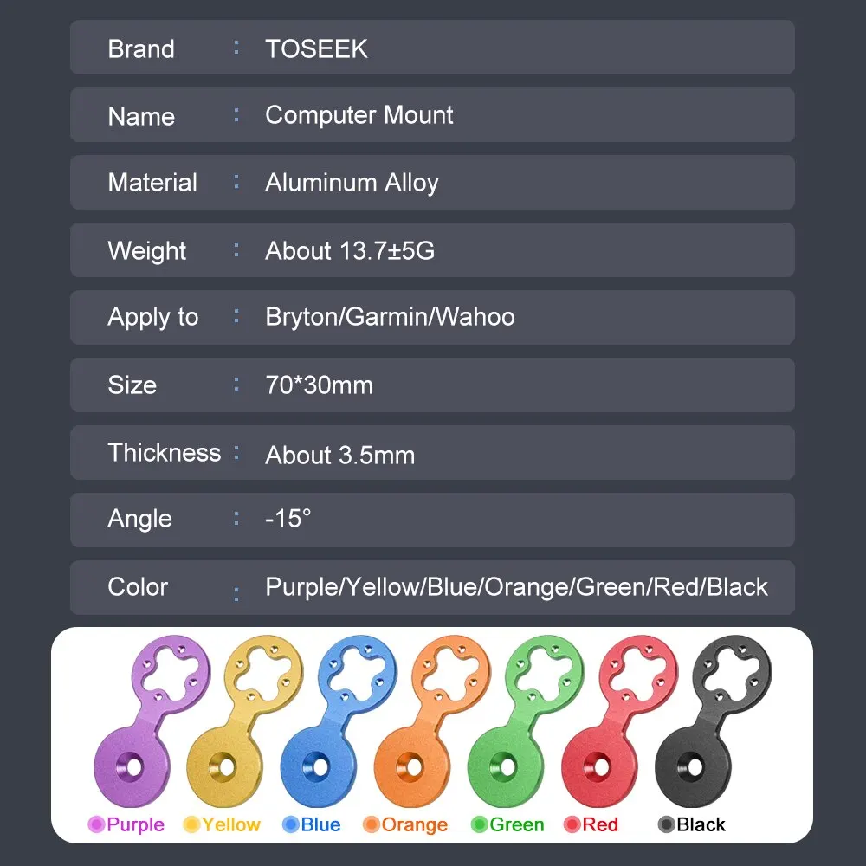Click the black computer mount image
Image resolution: width=866 pixels, height=866 pixels.
(713, 721)
